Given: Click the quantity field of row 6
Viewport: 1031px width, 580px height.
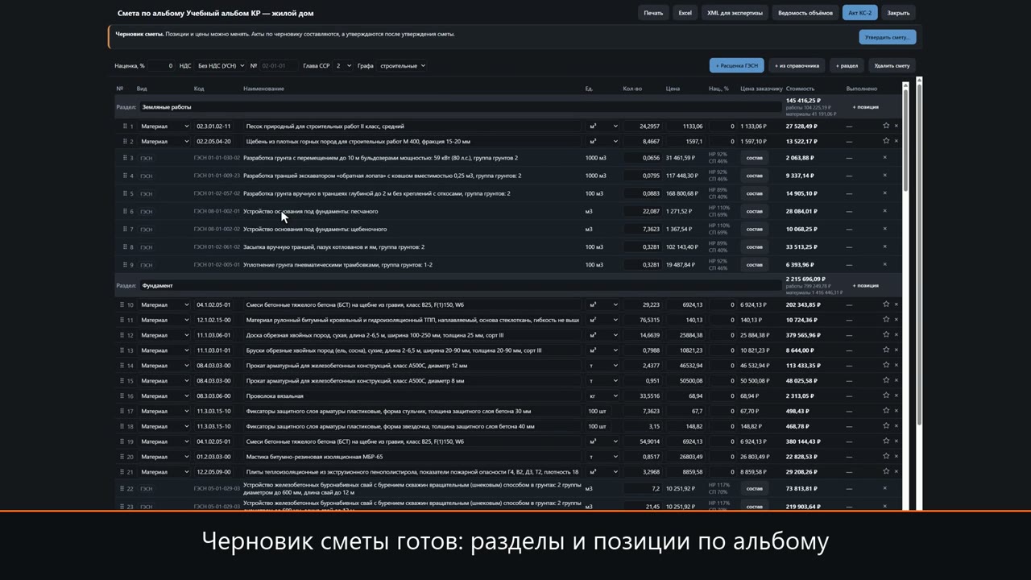Looking at the screenshot, I should tap(642, 211).
